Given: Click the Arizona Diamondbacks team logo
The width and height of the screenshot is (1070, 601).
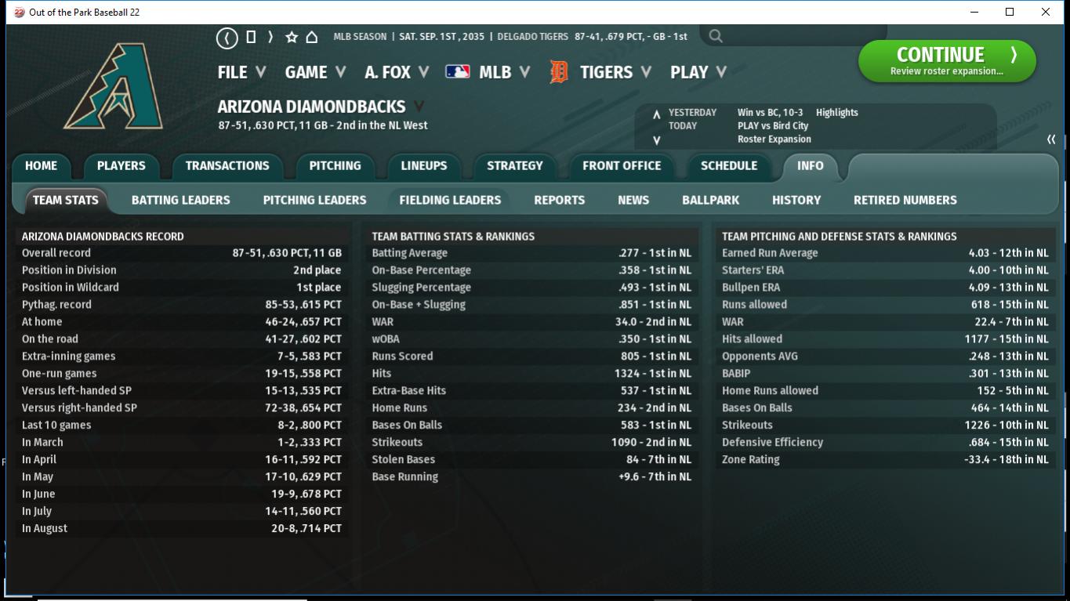Looking at the screenshot, I should pos(113,86).
